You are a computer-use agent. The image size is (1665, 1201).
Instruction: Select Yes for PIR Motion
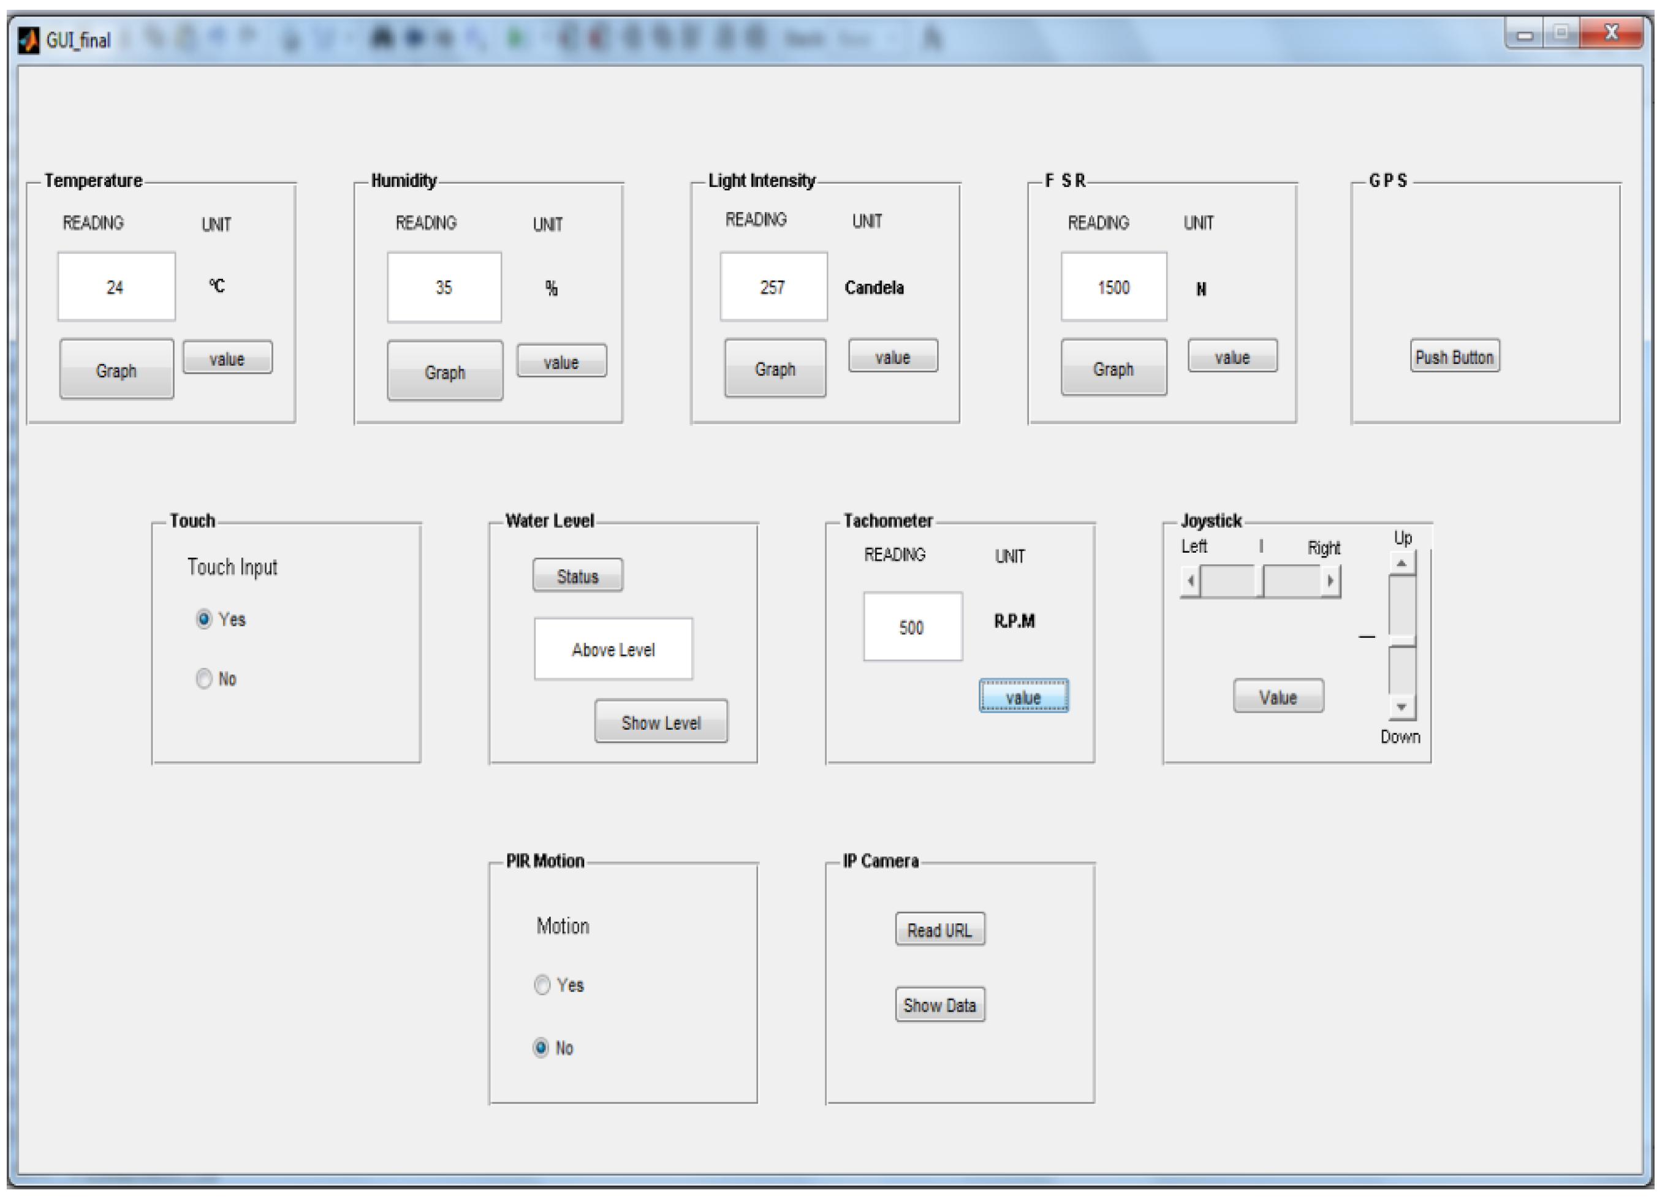[542, 985]
